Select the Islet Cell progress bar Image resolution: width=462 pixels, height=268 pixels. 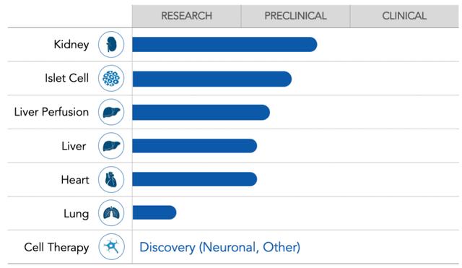coord(212,79)
